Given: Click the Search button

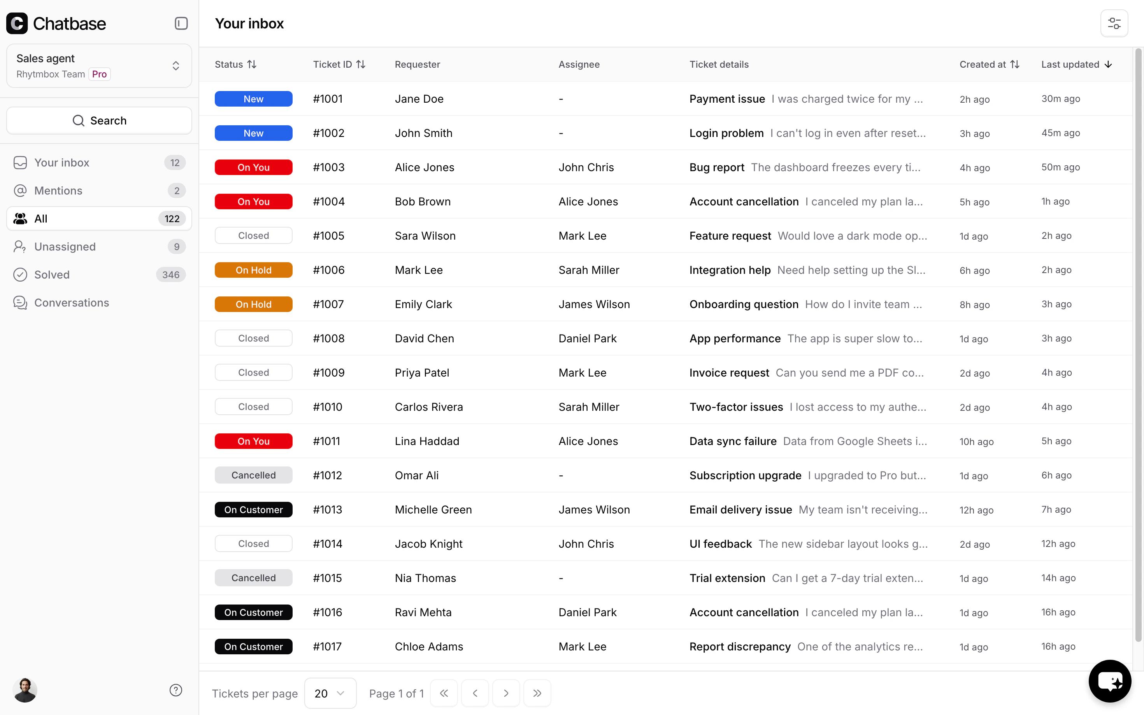Looking at the screenshot, I should [x=99, y=120].
